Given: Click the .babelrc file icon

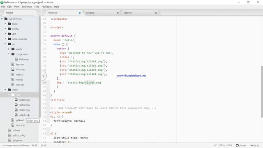Looking at the screenshot, I should (9, 130).
